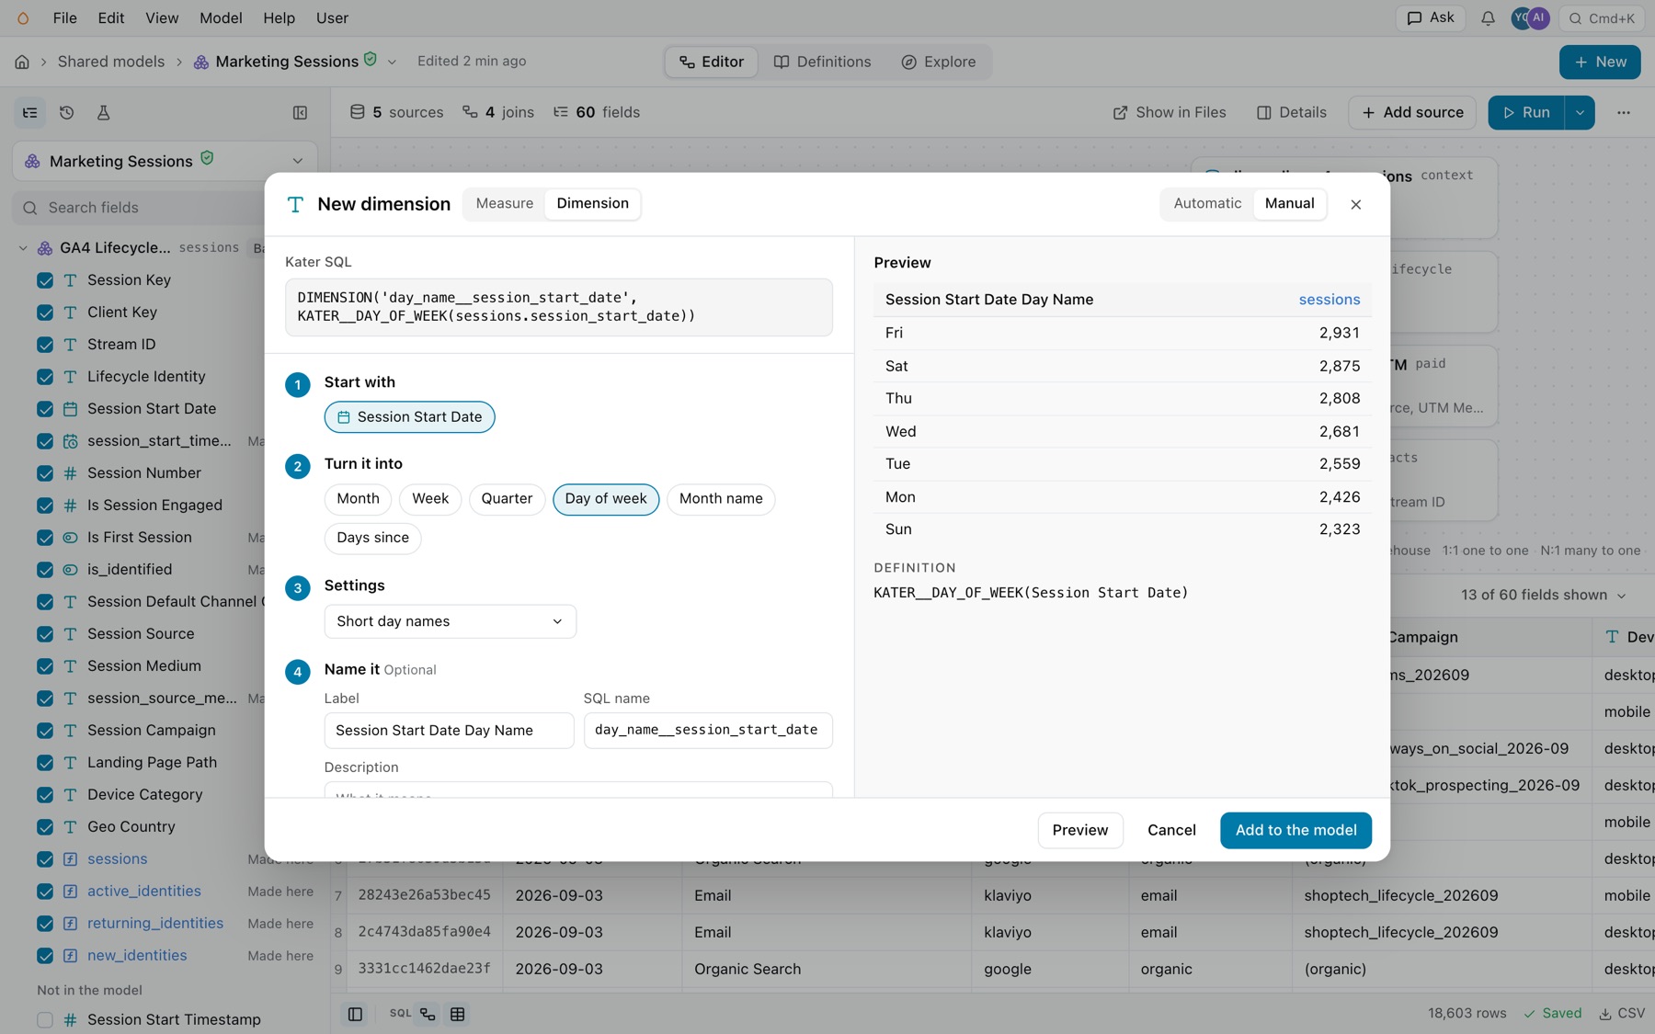1655x1034 pixels.
Task: Check the Session Start Timestamp checkbox
Action: (x=45, y=1020)
